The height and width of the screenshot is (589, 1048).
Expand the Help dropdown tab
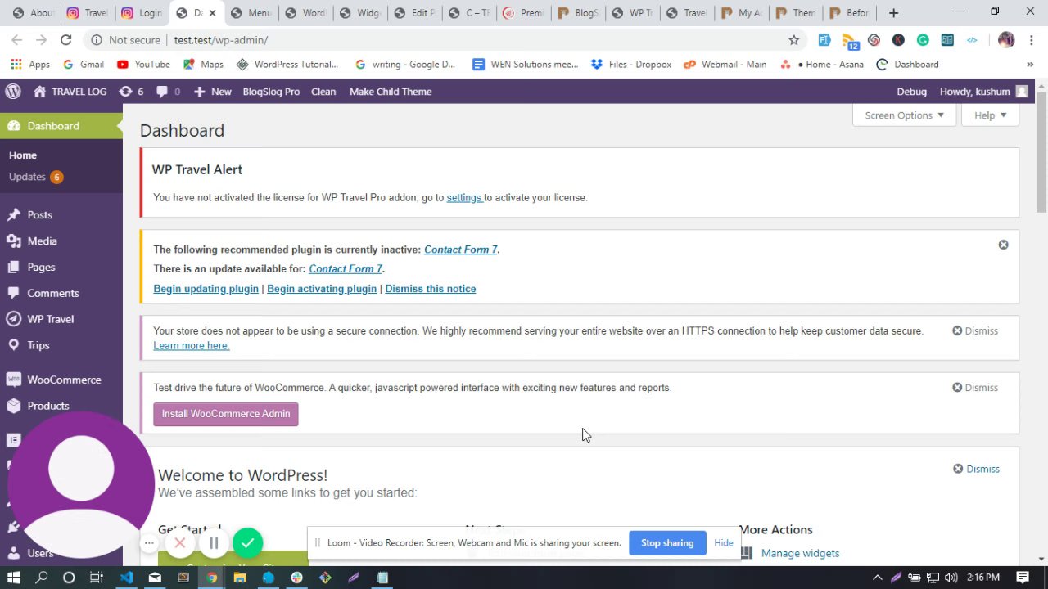point(990,115)
